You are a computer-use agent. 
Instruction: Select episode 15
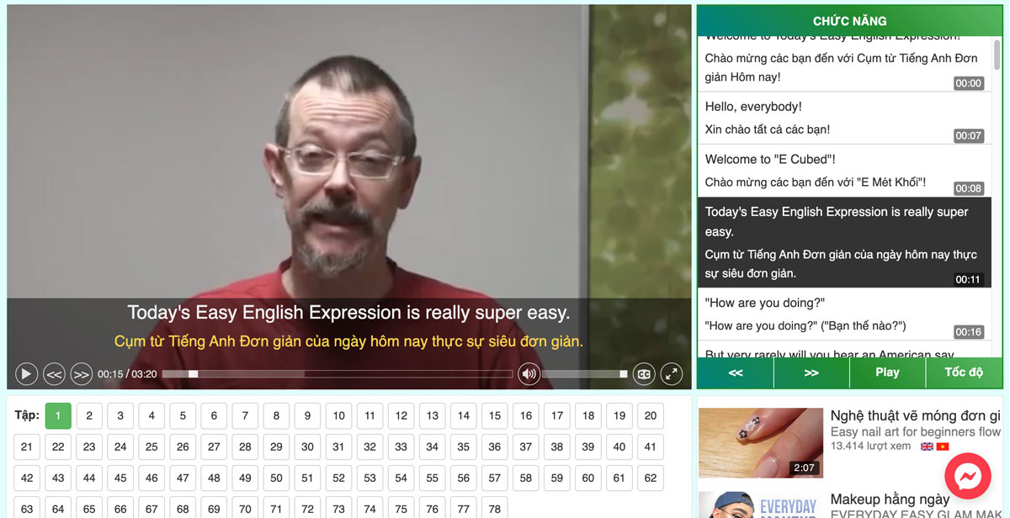tap(495, 415)
